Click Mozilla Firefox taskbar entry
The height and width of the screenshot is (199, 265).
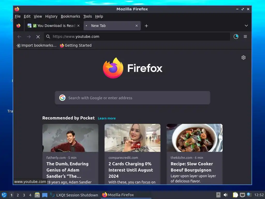pos(126,195)
